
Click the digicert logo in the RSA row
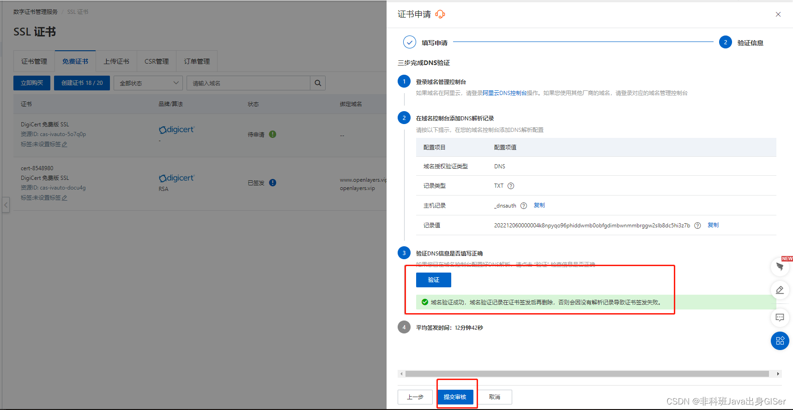(x=177, y=178)
